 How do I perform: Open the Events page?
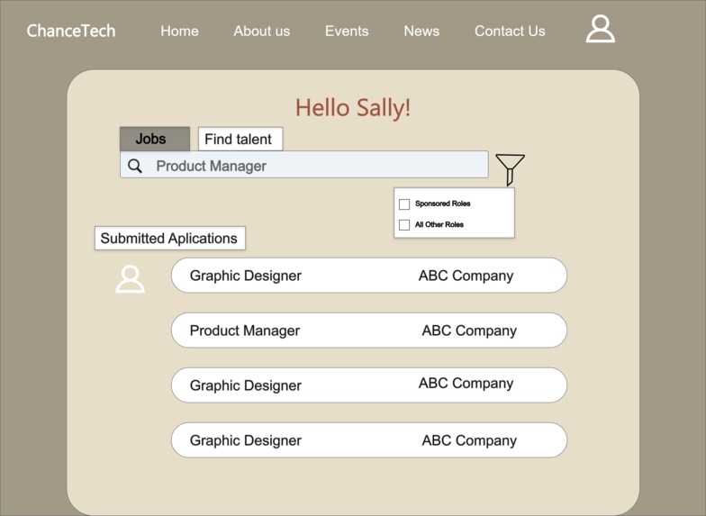347,31
